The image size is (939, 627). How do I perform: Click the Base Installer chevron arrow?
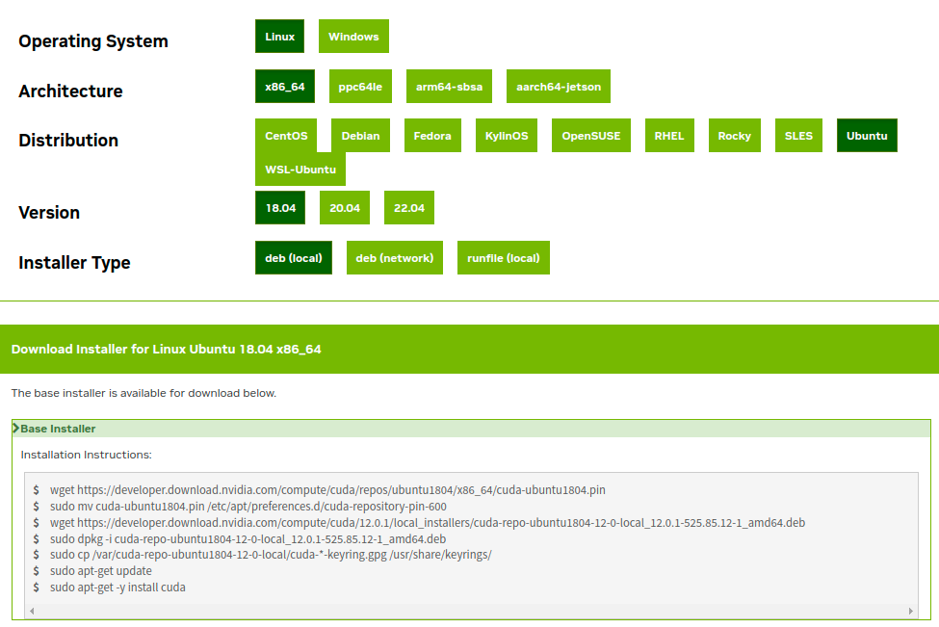pos(16,429)
